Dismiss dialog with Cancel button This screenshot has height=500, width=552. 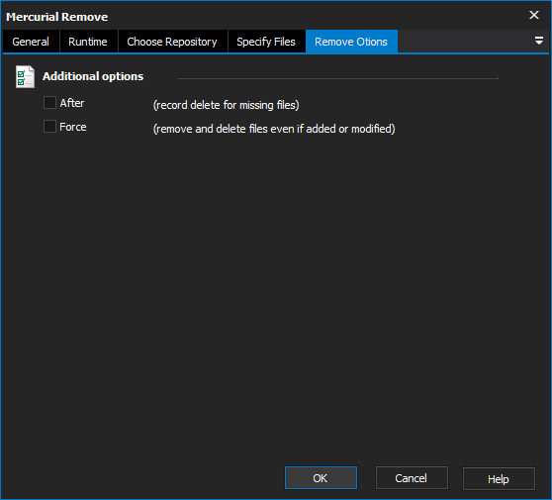point(412,478)
